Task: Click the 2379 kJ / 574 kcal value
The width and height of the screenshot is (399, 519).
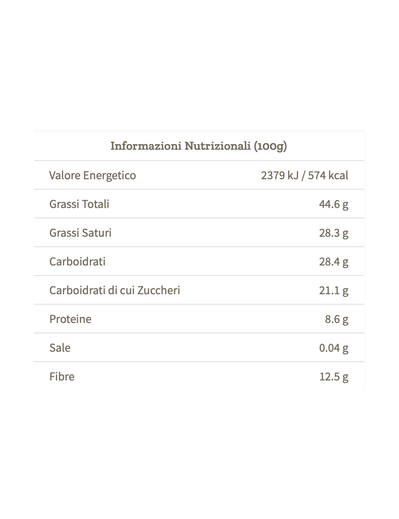Action: [304, 175]
